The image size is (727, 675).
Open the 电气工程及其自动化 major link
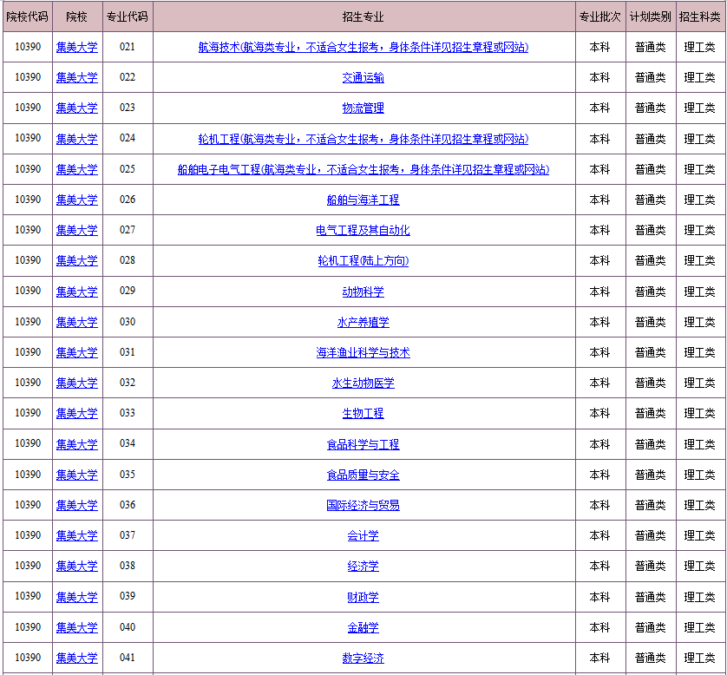pos(363,231)
